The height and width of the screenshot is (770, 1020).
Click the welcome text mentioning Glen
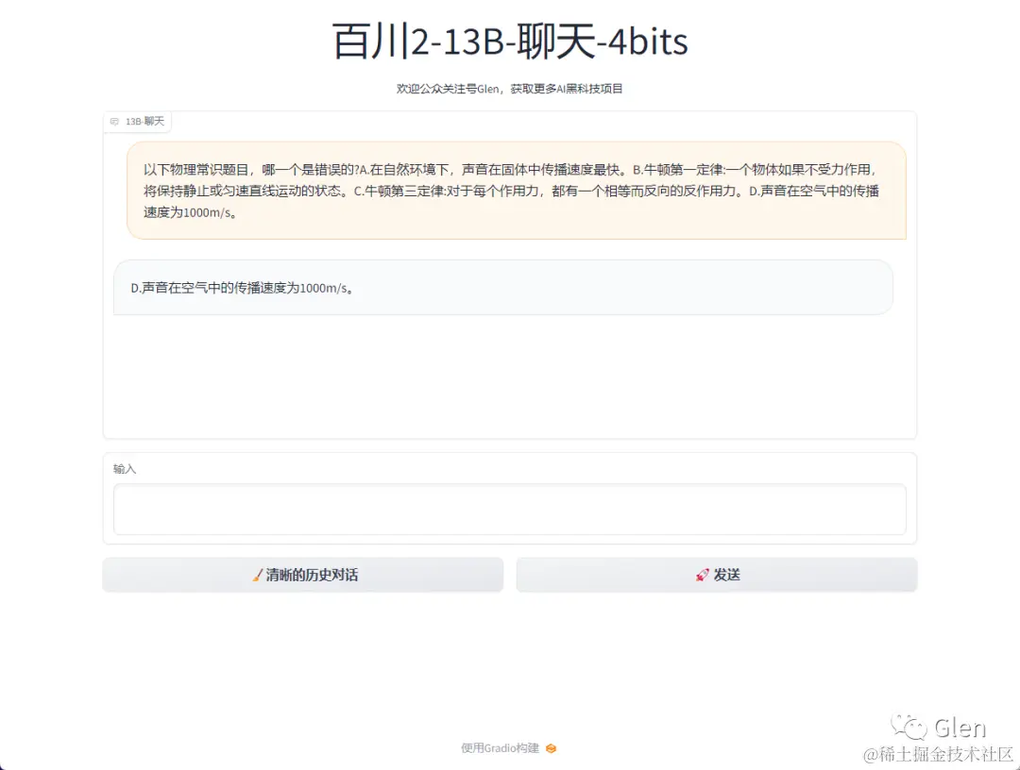[510, 88]
